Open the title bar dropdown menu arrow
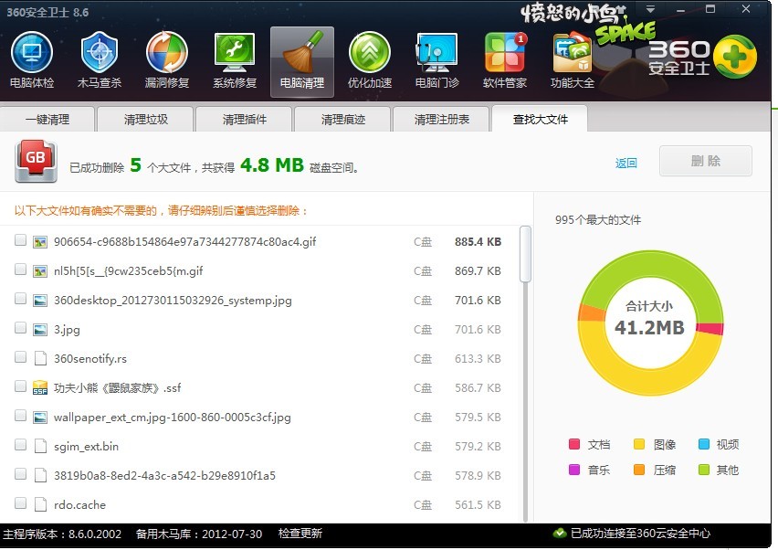Image resolution: width=778 pixels, height=550 pixels. point(650,9)
